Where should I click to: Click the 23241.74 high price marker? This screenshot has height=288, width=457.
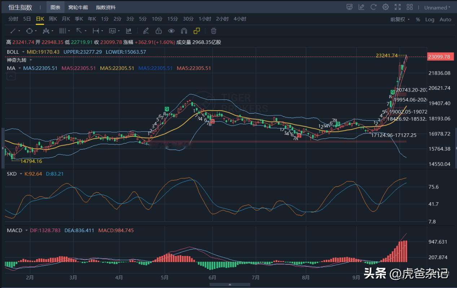[386, 56]
